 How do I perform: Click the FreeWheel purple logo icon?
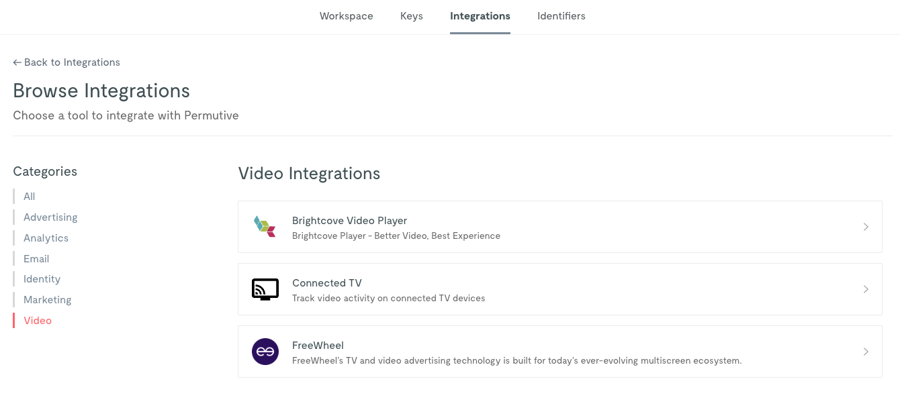coord(265,352)
